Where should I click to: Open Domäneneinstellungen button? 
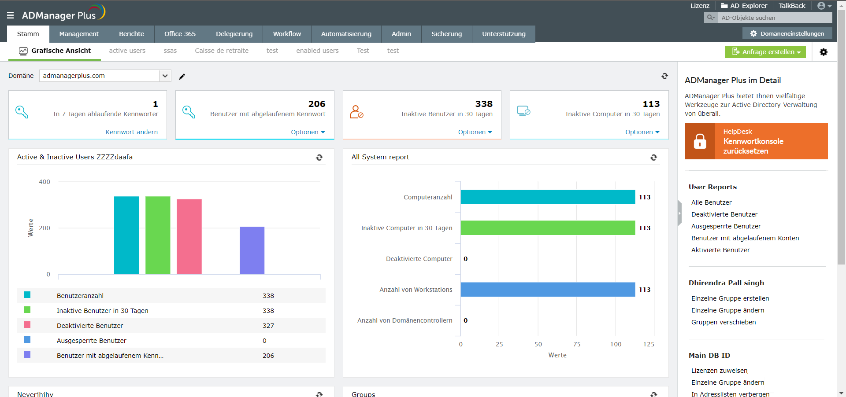coord(787,33)
